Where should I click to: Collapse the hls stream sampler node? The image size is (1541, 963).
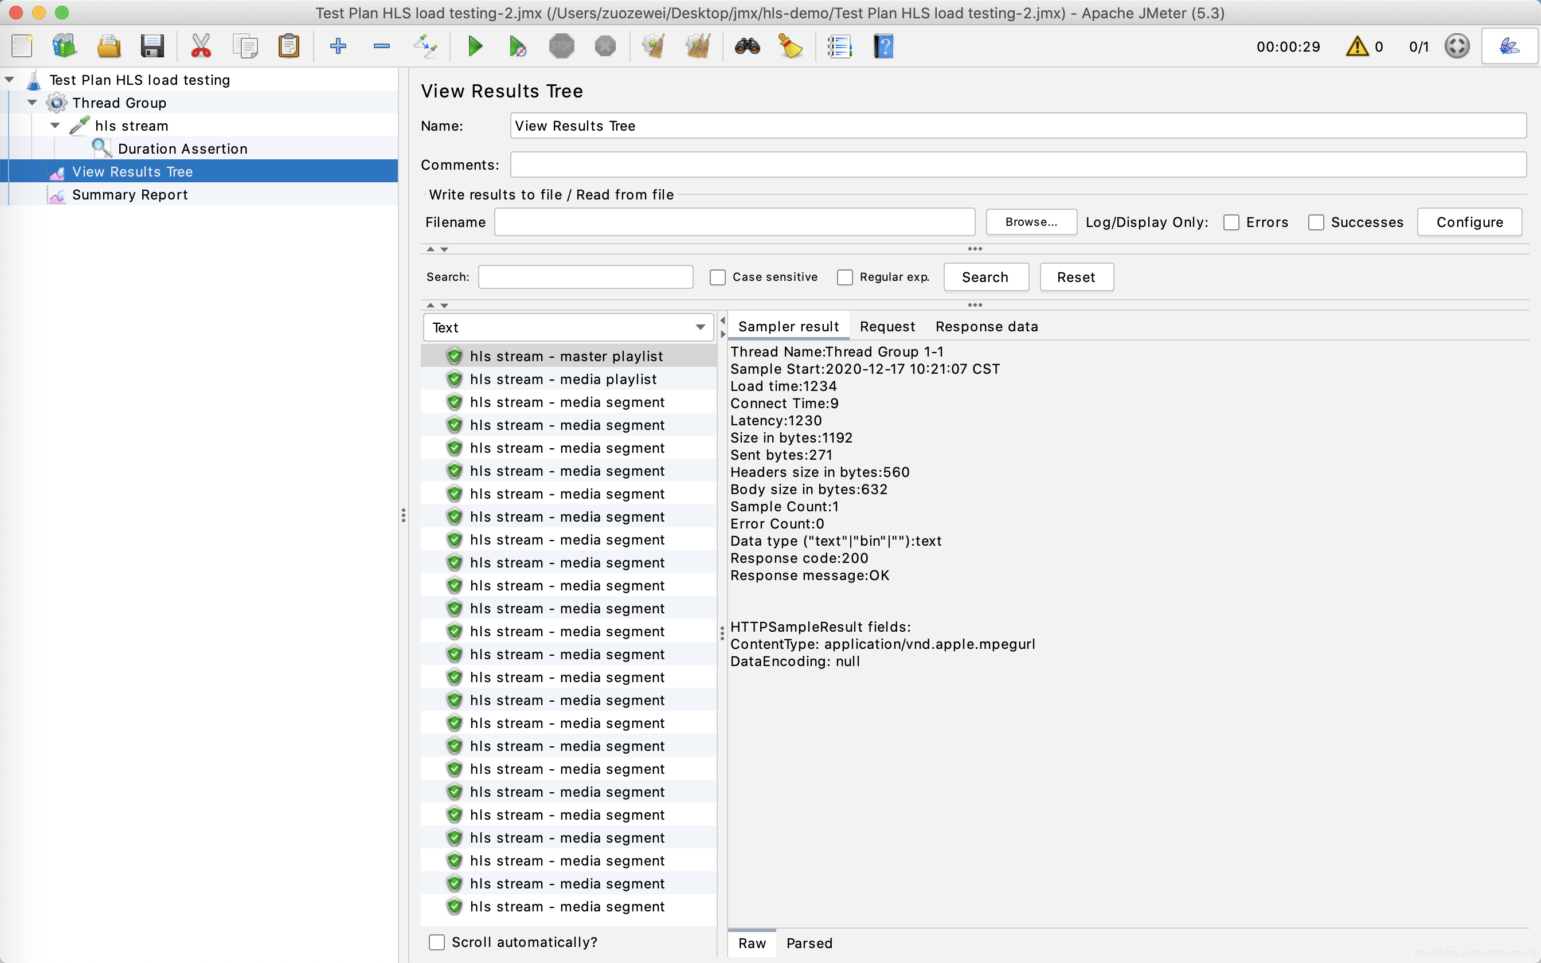click(56, 126)
